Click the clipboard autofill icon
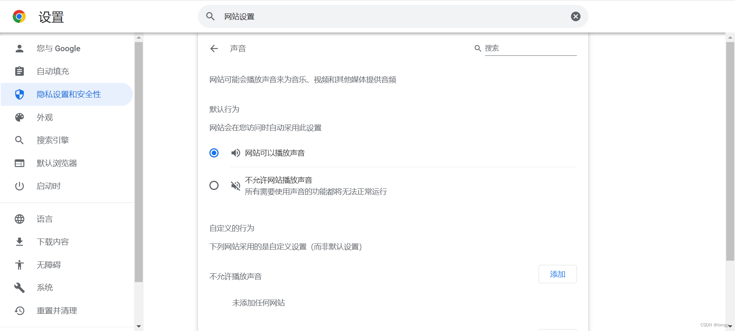 click(20, 71)
